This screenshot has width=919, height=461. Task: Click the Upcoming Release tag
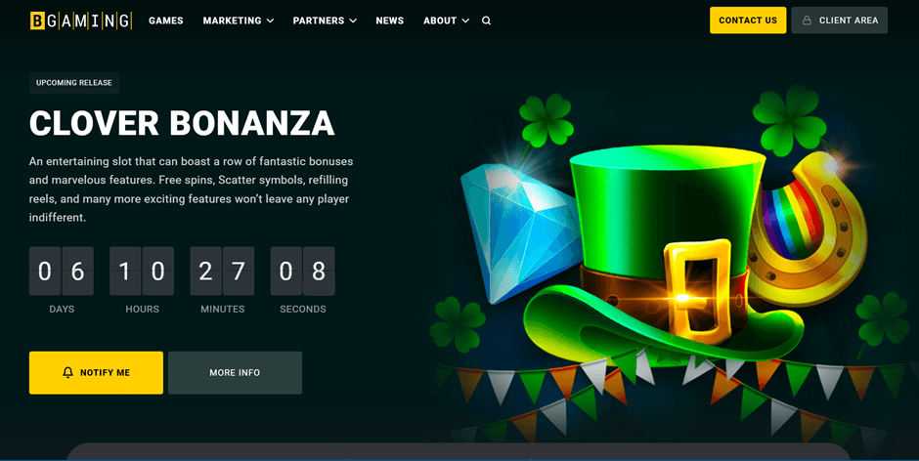74,83
